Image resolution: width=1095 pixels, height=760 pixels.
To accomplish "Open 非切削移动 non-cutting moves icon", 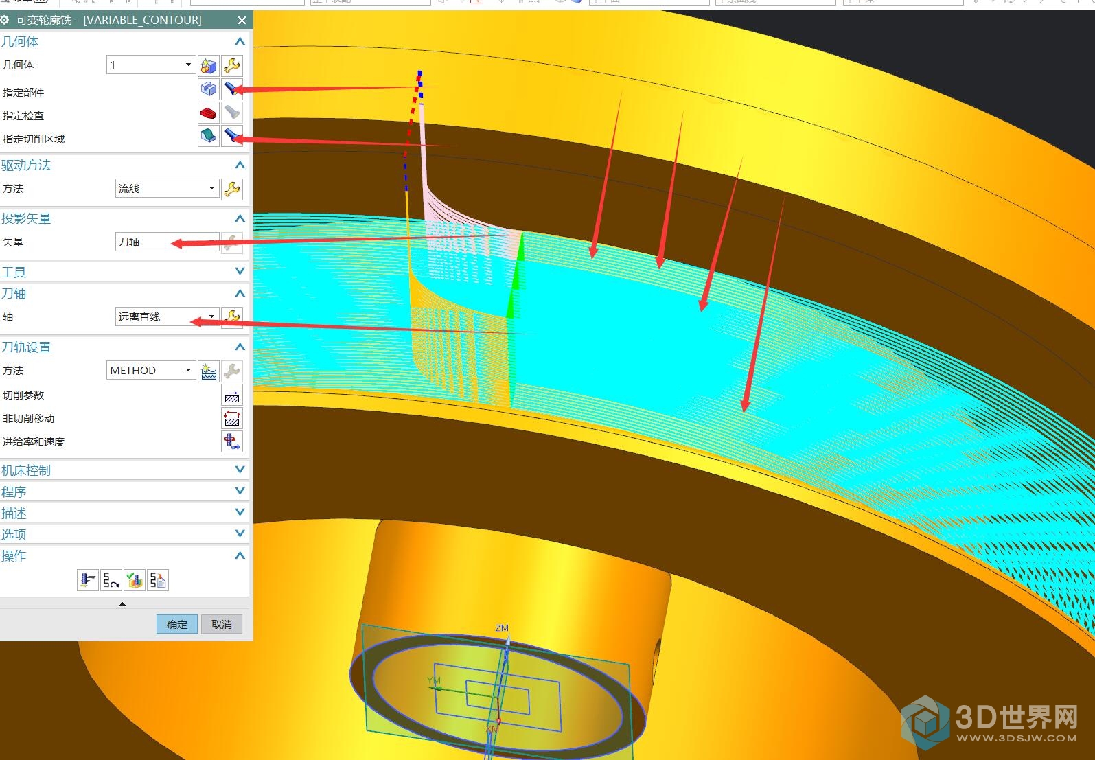I will (x=232, y=419).
